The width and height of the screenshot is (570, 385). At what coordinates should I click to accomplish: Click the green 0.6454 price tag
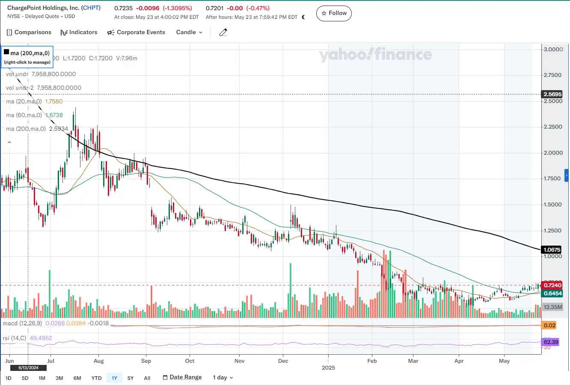point(552,294)
